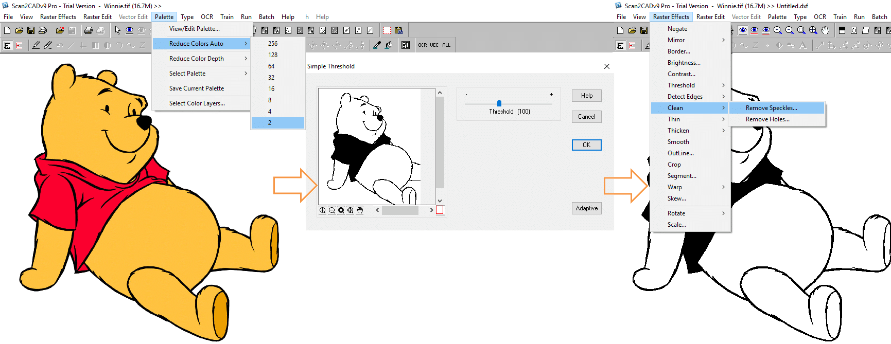
Task: Toggle raster view eye in right window
Action: click(743, 30)
